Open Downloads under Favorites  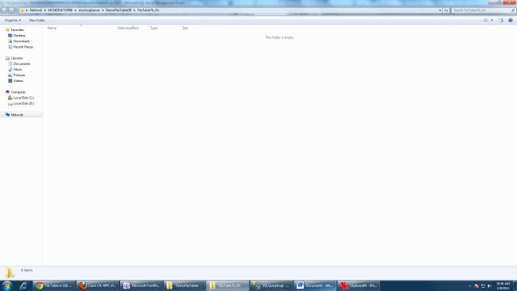[21, 41]
